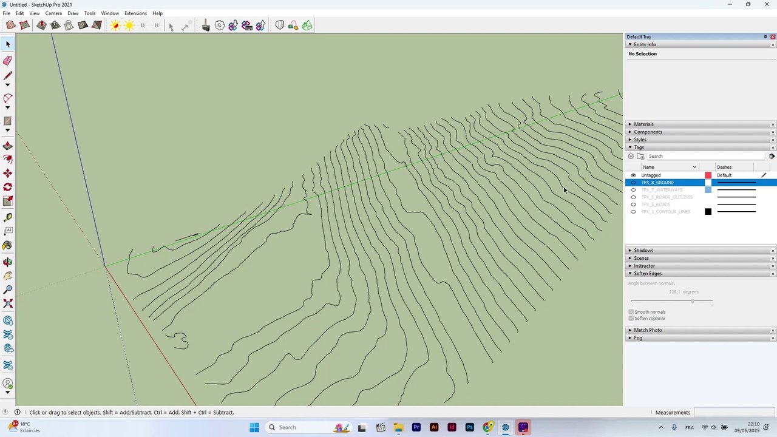The image size is (777, 437).
Task: Select the Zoom Extents tool
Action: click(8, 303)
